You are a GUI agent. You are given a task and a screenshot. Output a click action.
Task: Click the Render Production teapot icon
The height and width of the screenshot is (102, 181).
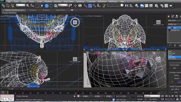171,6
